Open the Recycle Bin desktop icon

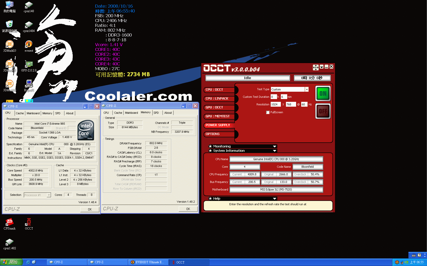pyautogui.click(x=10, y=27)
